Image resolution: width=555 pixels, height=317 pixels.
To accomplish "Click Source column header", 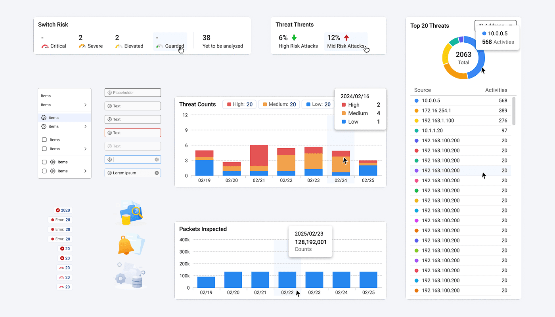I will point(423,90).
